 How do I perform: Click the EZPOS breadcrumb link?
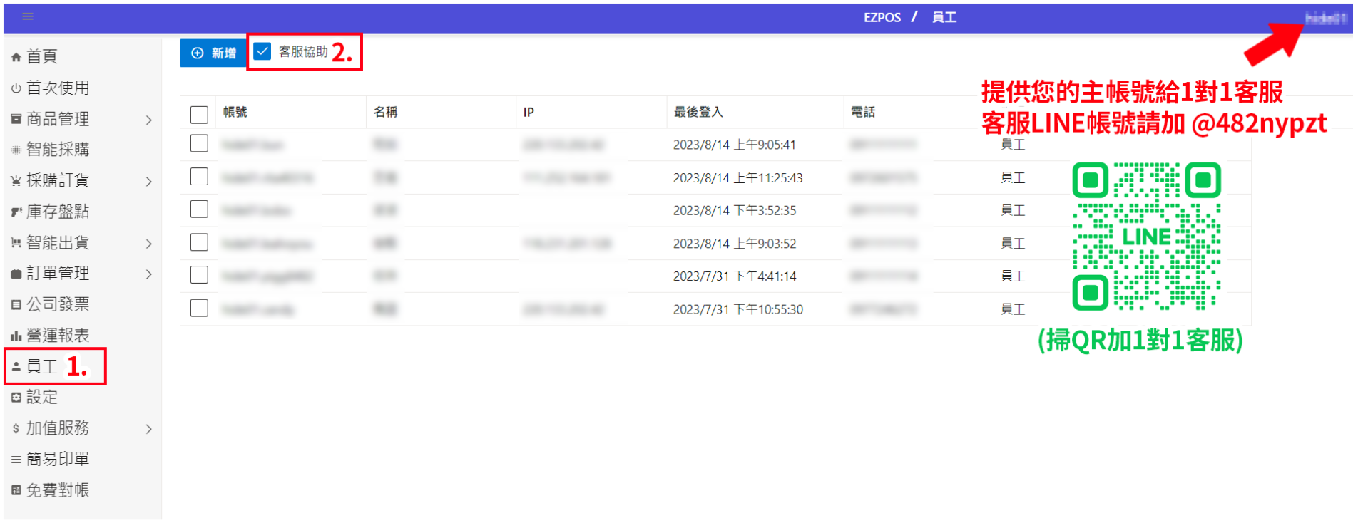[x=882, y=17]
